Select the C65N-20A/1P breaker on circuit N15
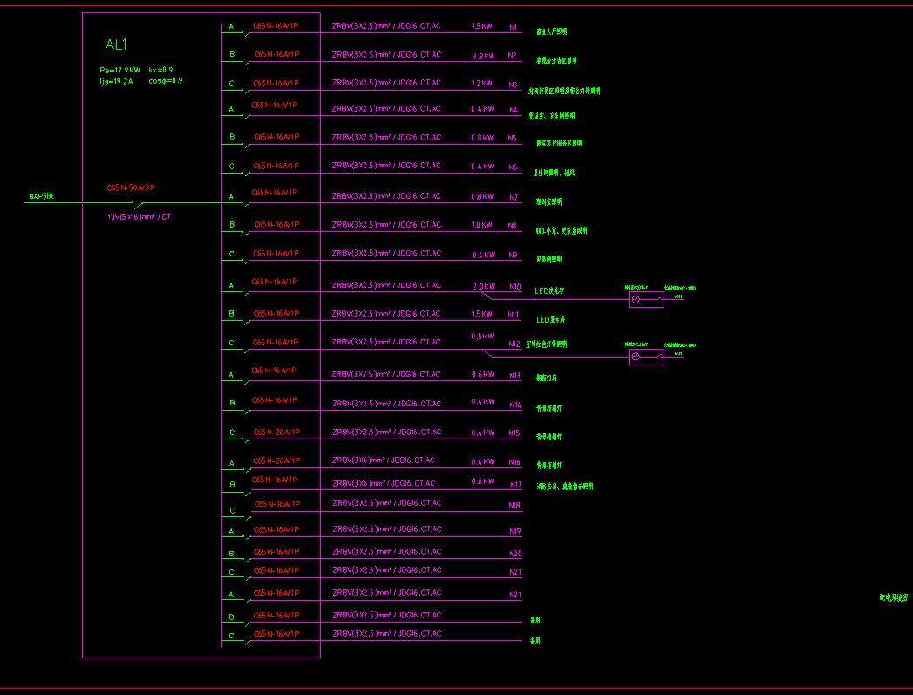 pyautogui.click(x=276, y=432)
